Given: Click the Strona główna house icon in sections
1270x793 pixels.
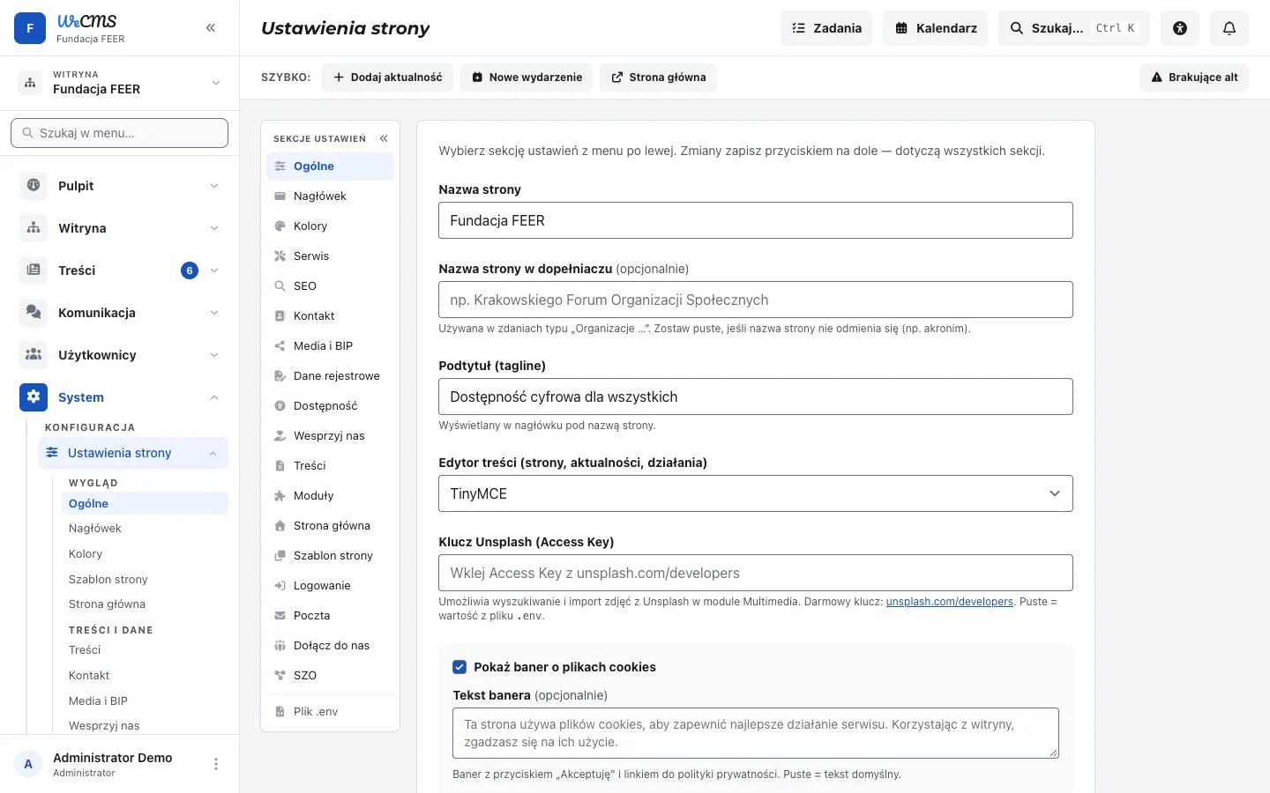Looking at the screenshot, I should pos(280,525).
